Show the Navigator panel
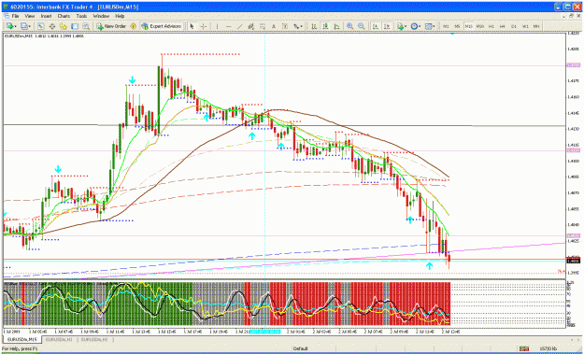584x354 pixels. [64, 26]
